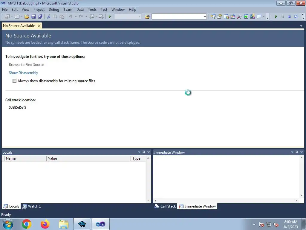Click the Copy icon in toolbar
The height and width of the screenshot is (230, 306).
coord(55,17)
